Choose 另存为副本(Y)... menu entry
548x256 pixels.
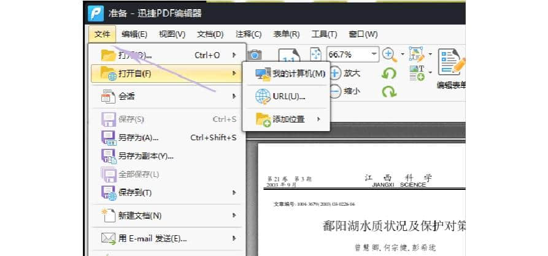[x=166, y=156]
